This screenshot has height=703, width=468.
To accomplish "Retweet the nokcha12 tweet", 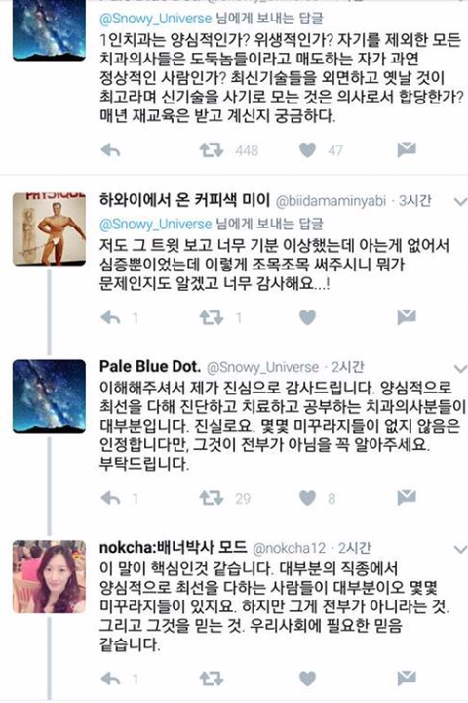I will coord(211,679).
